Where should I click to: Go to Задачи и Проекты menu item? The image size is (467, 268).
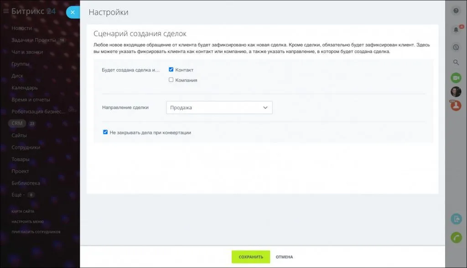[34, 40]
